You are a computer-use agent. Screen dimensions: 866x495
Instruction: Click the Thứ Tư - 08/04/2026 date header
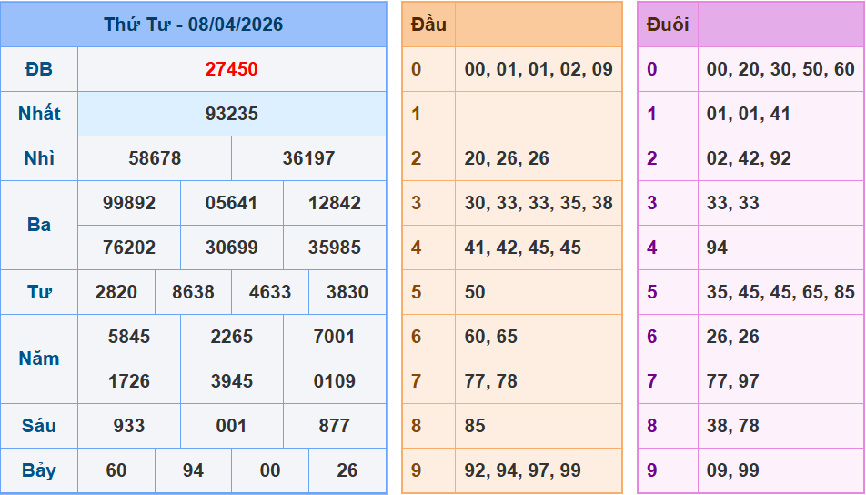click(193, 25)
